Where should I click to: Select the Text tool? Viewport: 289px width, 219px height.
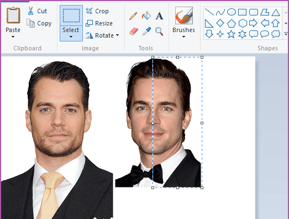coord(160,16)
